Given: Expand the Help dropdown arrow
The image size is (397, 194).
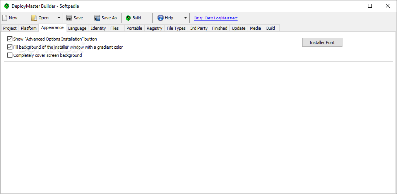Looking at the screenshot, I should (x=185, y=18).
